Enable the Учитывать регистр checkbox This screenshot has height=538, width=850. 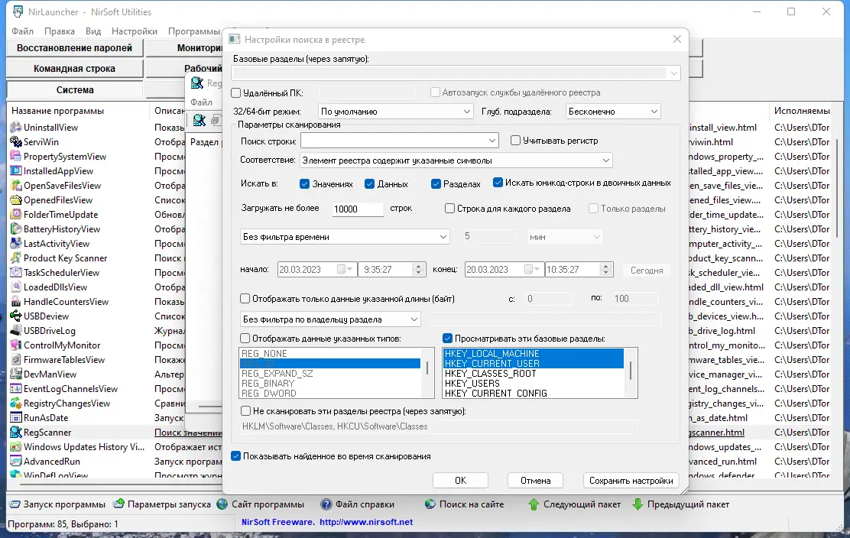[x=516, y=140]
